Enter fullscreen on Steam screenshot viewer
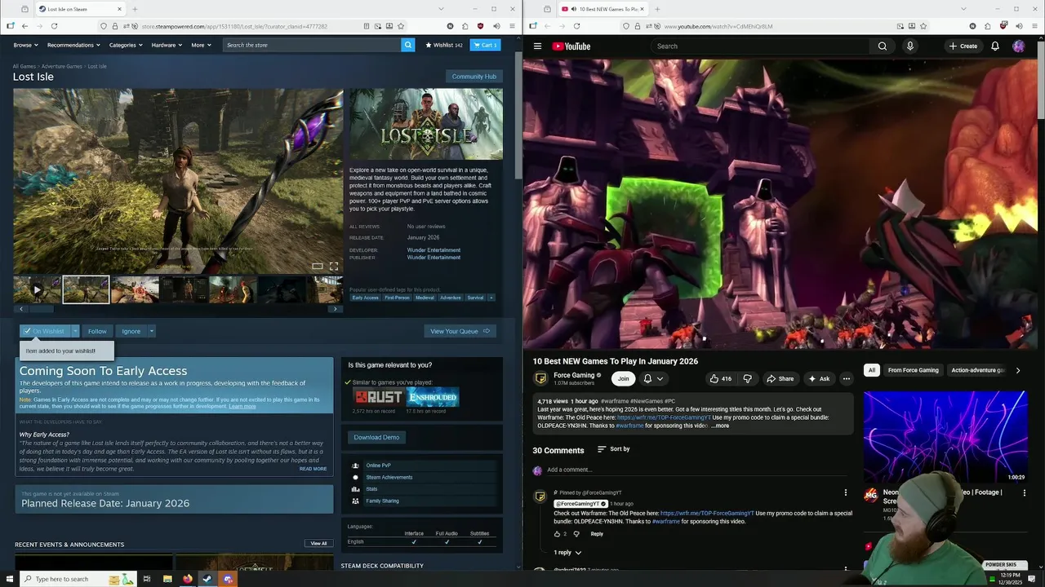Viewport: 1045px width, 587px height. (334, 266)
